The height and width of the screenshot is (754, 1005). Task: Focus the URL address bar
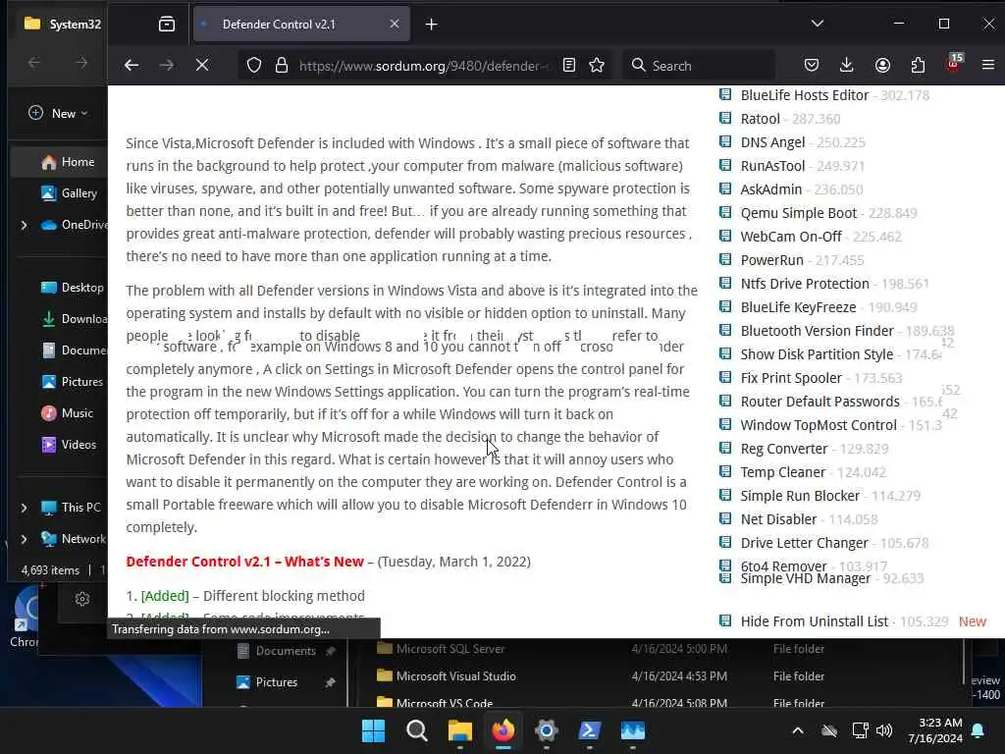click(423, 66)
